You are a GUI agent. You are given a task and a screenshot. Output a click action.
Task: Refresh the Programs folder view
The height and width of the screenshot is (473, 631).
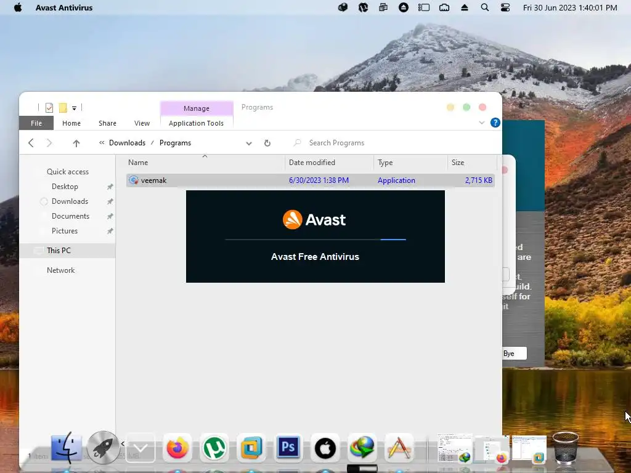[267, 143]
